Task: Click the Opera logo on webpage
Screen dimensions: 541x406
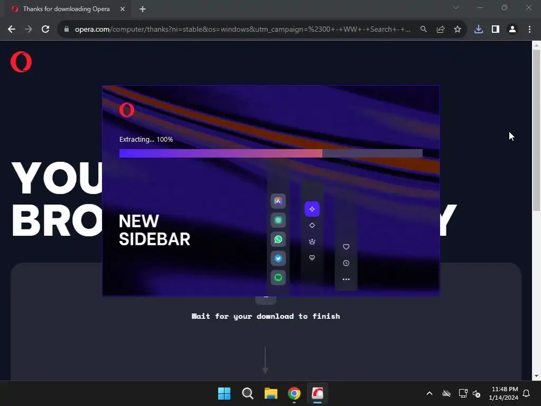Action: point(21,62)
